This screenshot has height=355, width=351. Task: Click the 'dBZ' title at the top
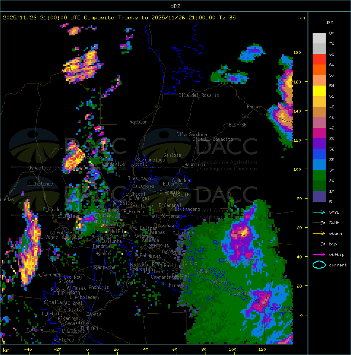click(x=175, y=6)
